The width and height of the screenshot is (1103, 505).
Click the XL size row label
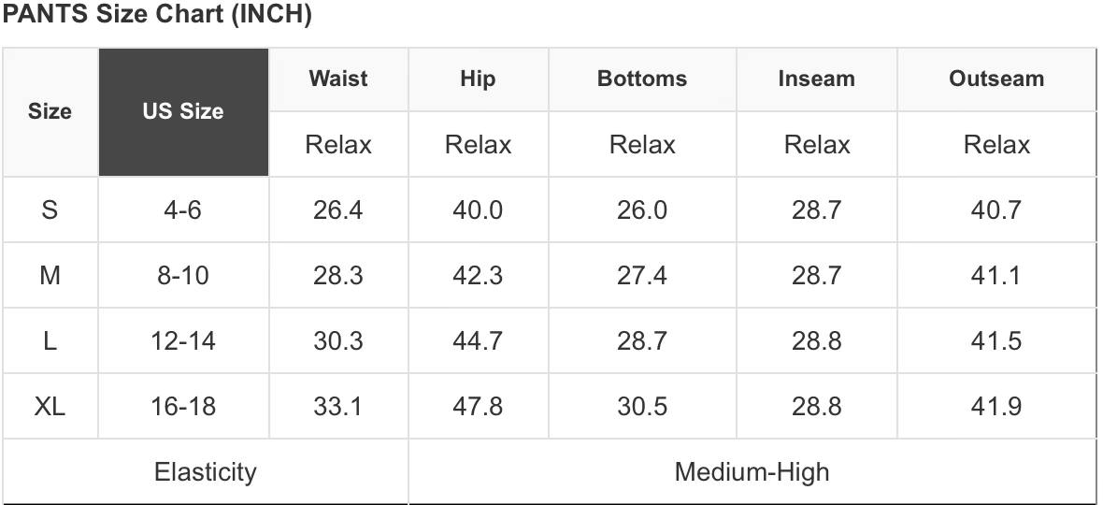50,407
